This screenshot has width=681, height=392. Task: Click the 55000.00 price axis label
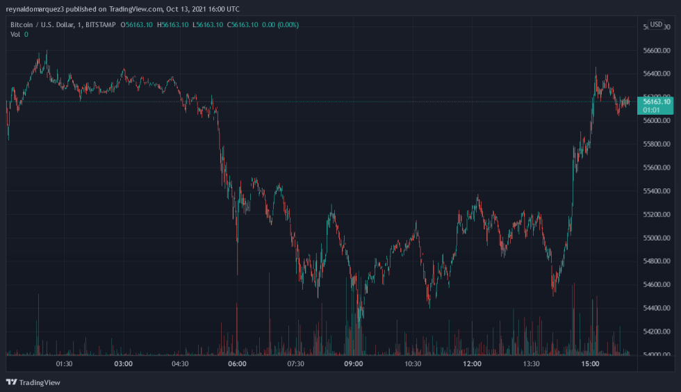(x=657, y=238)
